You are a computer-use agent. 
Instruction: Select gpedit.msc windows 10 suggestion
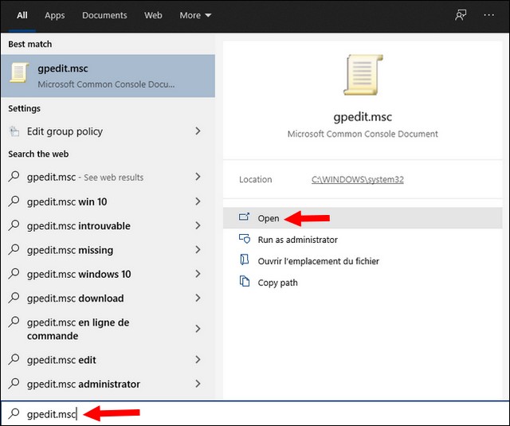(x=108, y=274)
